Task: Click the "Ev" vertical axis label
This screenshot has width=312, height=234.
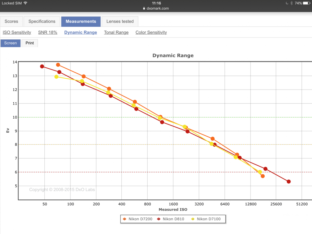Action: click(x=8, y=130)
